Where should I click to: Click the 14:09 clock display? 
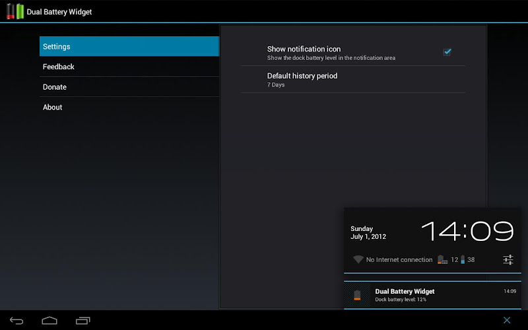[467, 231]
